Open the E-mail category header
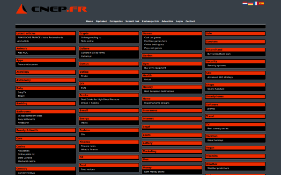This screenshot has width=281, height=175. pyautogui.click(x=109, y=111)
